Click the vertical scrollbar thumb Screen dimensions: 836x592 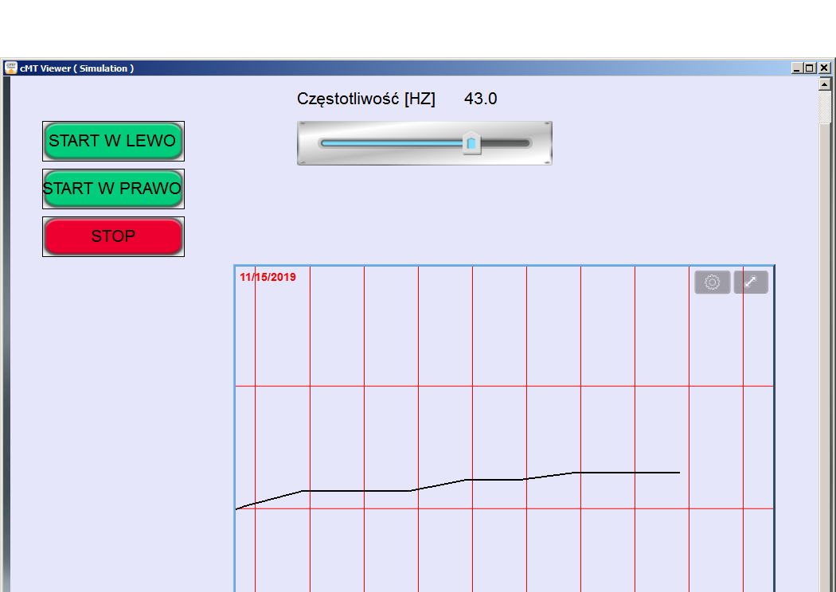coord(824,107)
